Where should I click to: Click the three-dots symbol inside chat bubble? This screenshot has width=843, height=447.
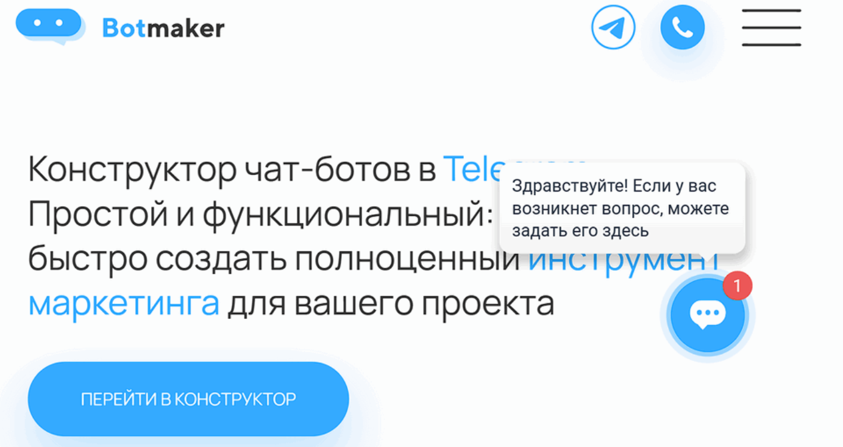[708, 314]
